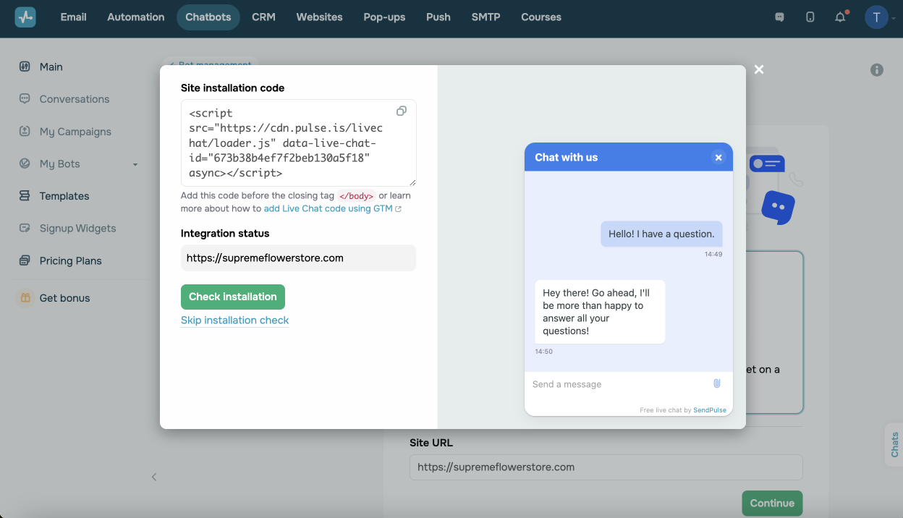Click the Signup Widgets sidebar icon
The image size is (903, 518).
tap(25, 228)
